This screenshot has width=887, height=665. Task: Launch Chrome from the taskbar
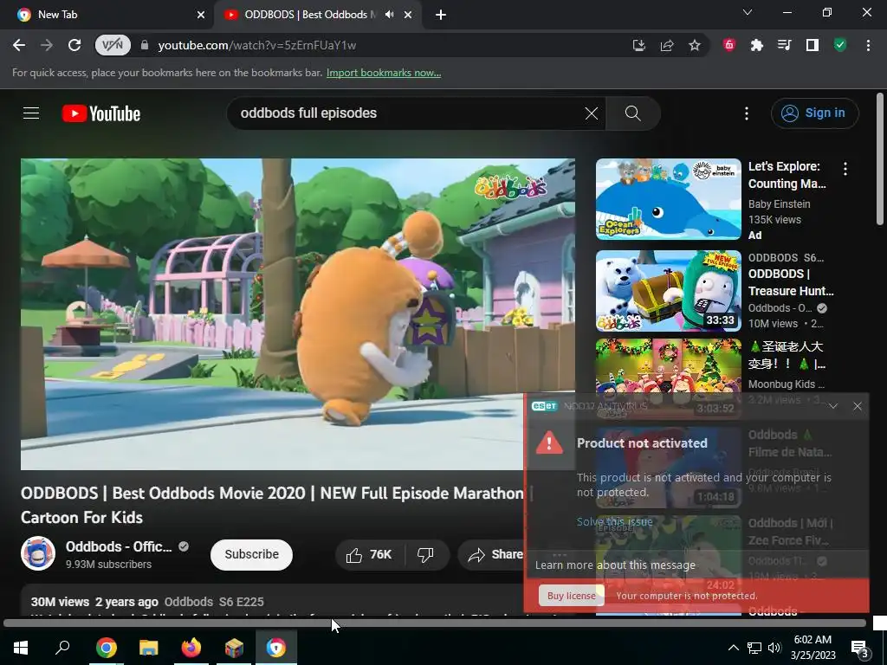click(x=107, y=648)
